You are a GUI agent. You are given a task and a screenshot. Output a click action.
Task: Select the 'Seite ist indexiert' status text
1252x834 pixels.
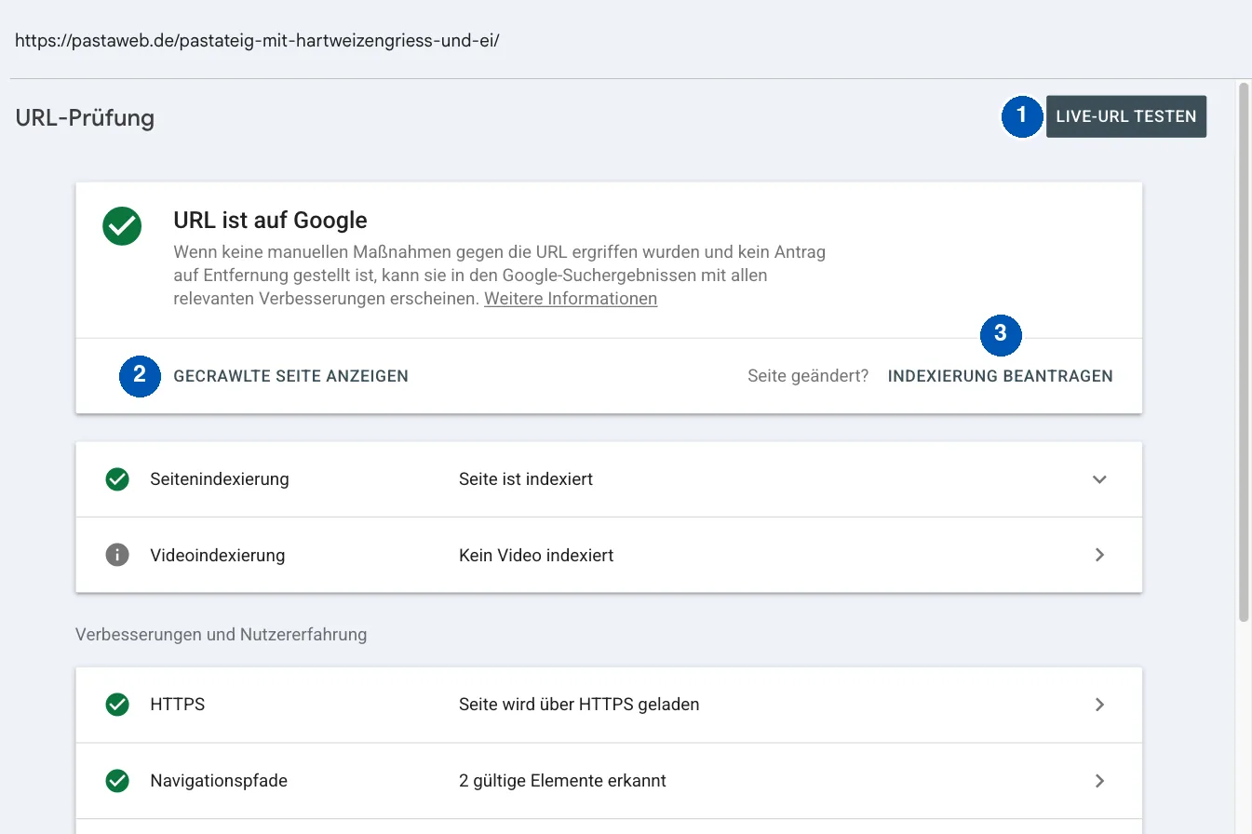(x=526, y=479)
